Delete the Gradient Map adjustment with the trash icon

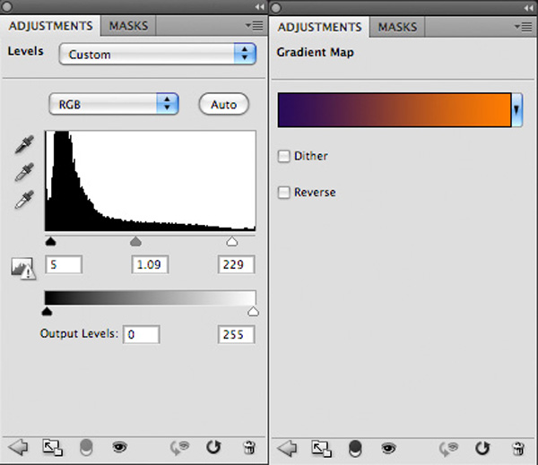(x=517, y=448)
